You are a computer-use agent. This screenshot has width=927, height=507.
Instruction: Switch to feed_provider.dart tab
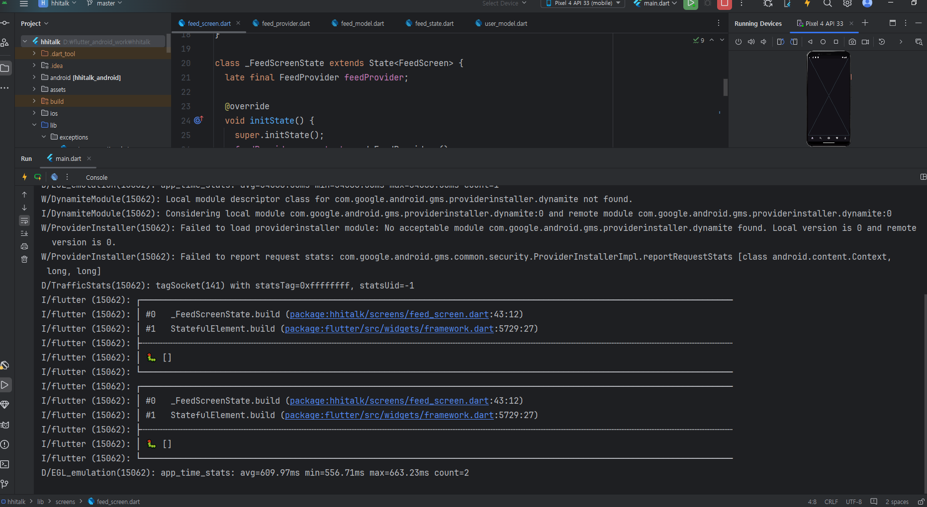click(x=281, y=23)
